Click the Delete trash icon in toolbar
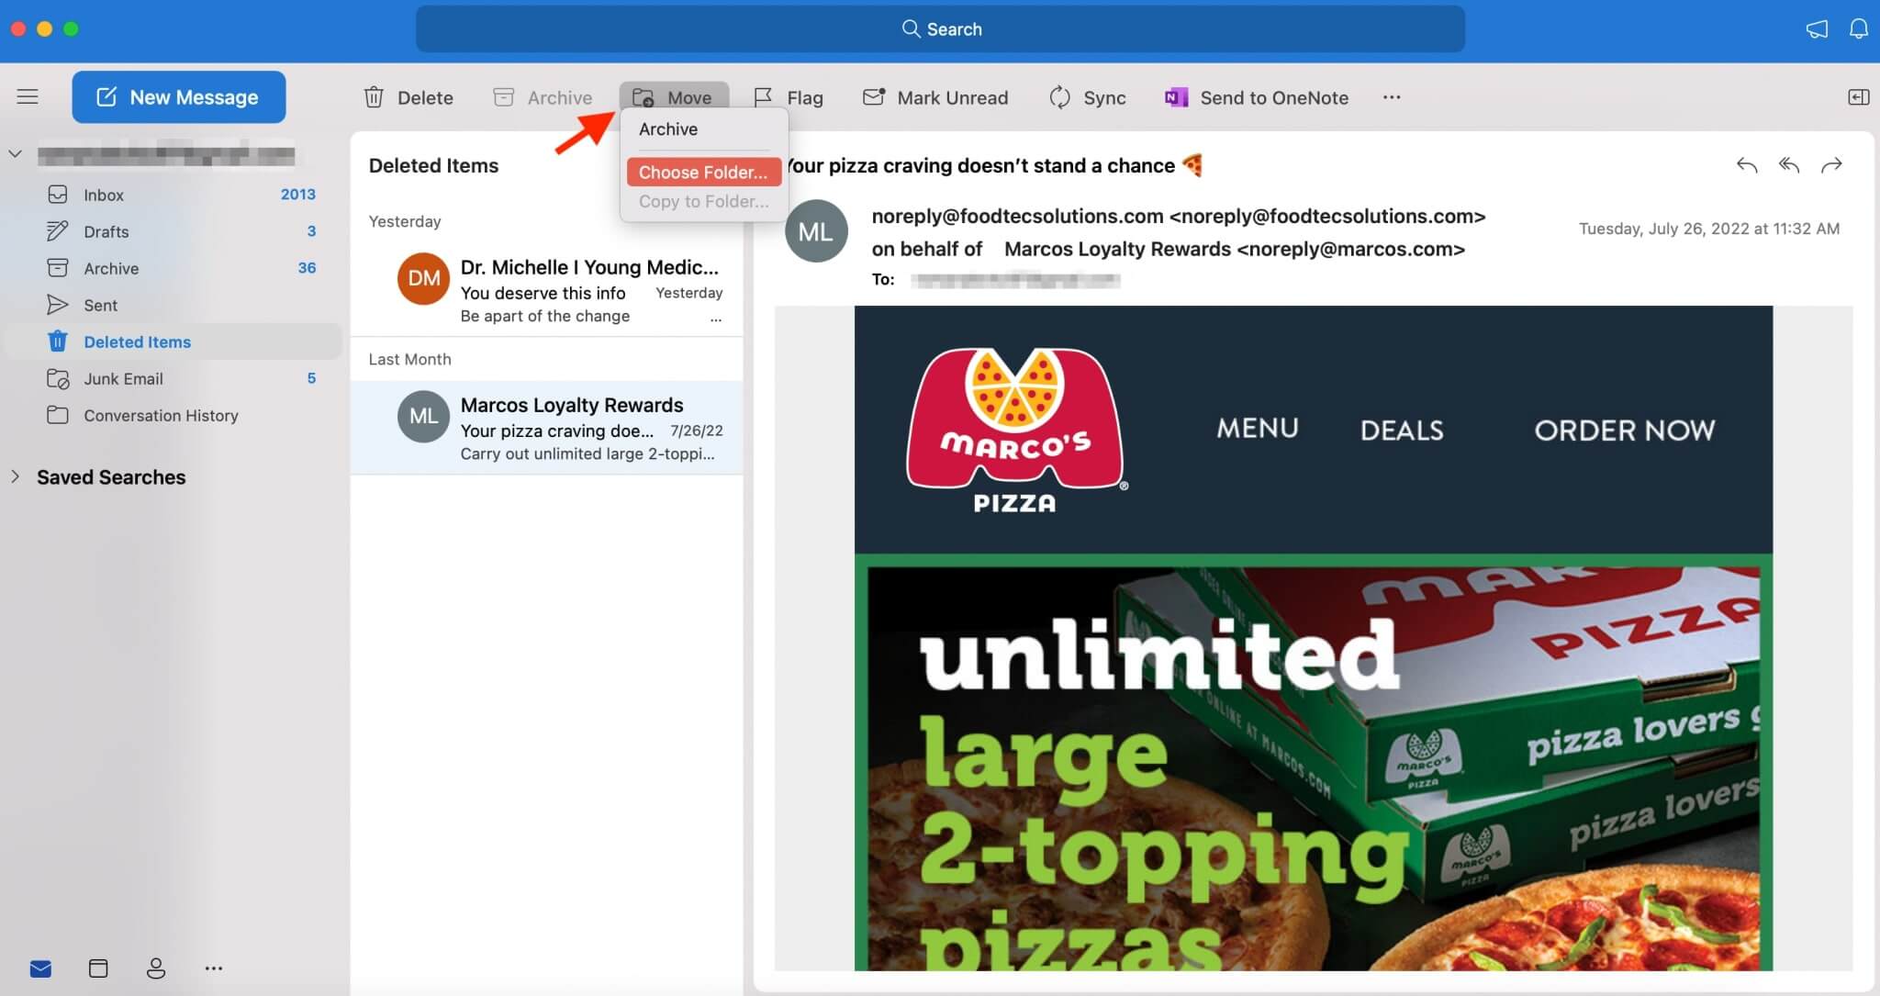This screenshot has height=996, width=1880. click(374, 97)
